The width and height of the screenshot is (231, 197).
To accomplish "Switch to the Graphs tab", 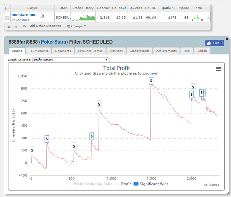I will 17,51.
